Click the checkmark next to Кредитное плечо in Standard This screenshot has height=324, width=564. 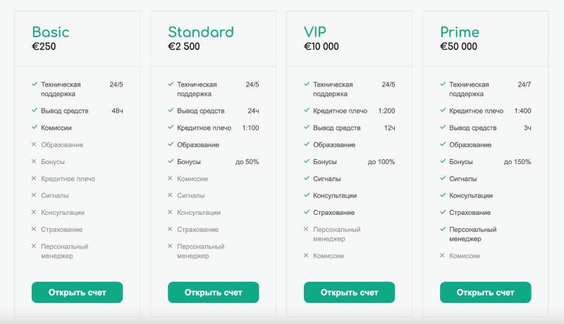click(x=170, y=127)
